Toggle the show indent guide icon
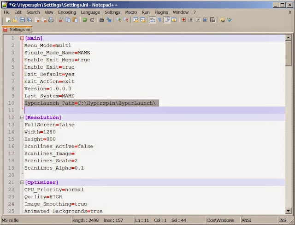Image resolution: width=295 pixels, height=225 pixels. pyautogui.click(x=167, y=20)
